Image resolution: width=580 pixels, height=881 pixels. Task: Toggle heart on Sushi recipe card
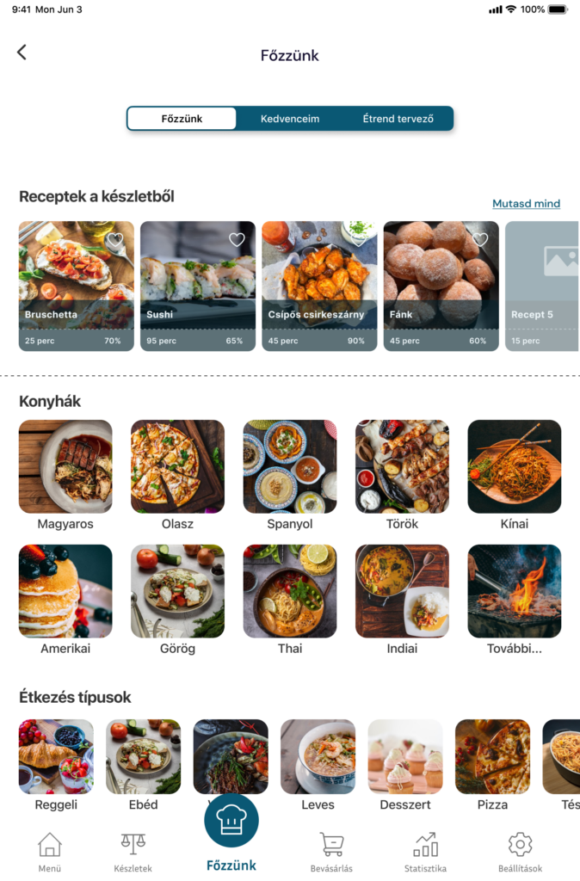click(x=237, y=240)
